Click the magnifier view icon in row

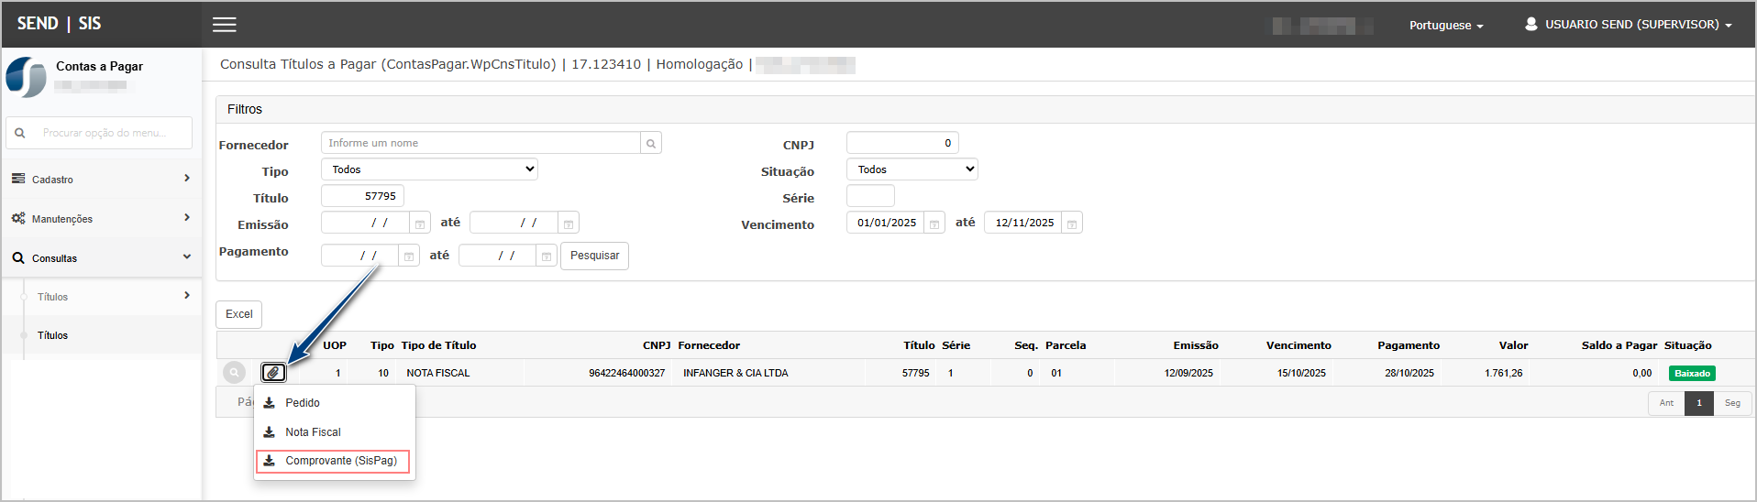pos(235,373)
